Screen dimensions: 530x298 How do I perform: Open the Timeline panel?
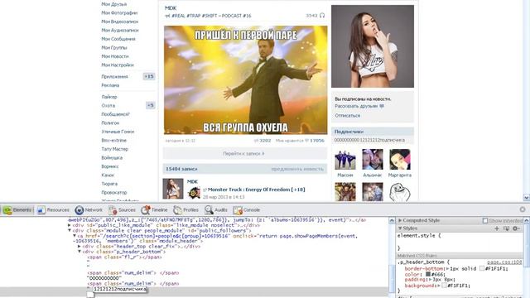[x=154, y=209]
